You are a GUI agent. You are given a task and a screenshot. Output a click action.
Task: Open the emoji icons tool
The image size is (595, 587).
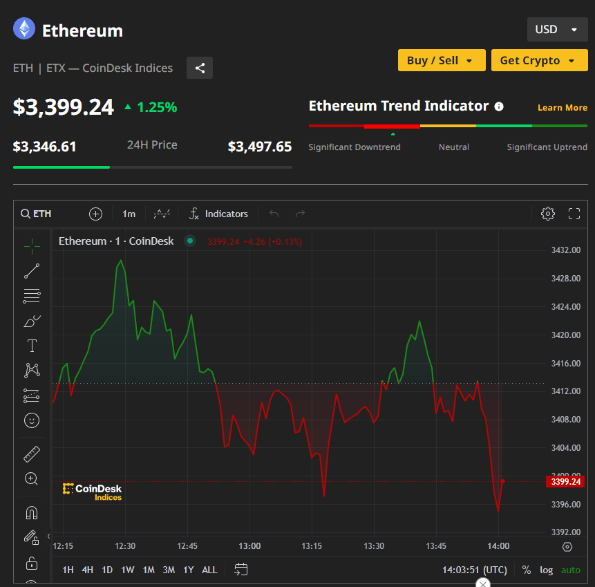(x=32, y=420)
